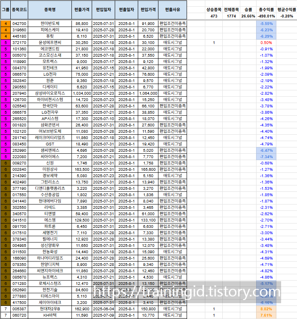Select the price cell 1,034,000
The image size is (297, 319).
[x=82, y=94]
